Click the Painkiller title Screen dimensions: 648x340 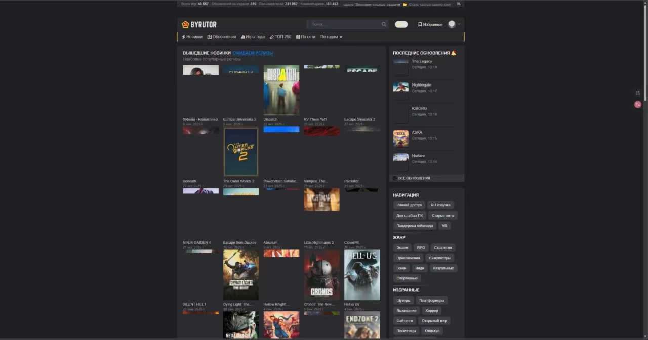point(351,181)
